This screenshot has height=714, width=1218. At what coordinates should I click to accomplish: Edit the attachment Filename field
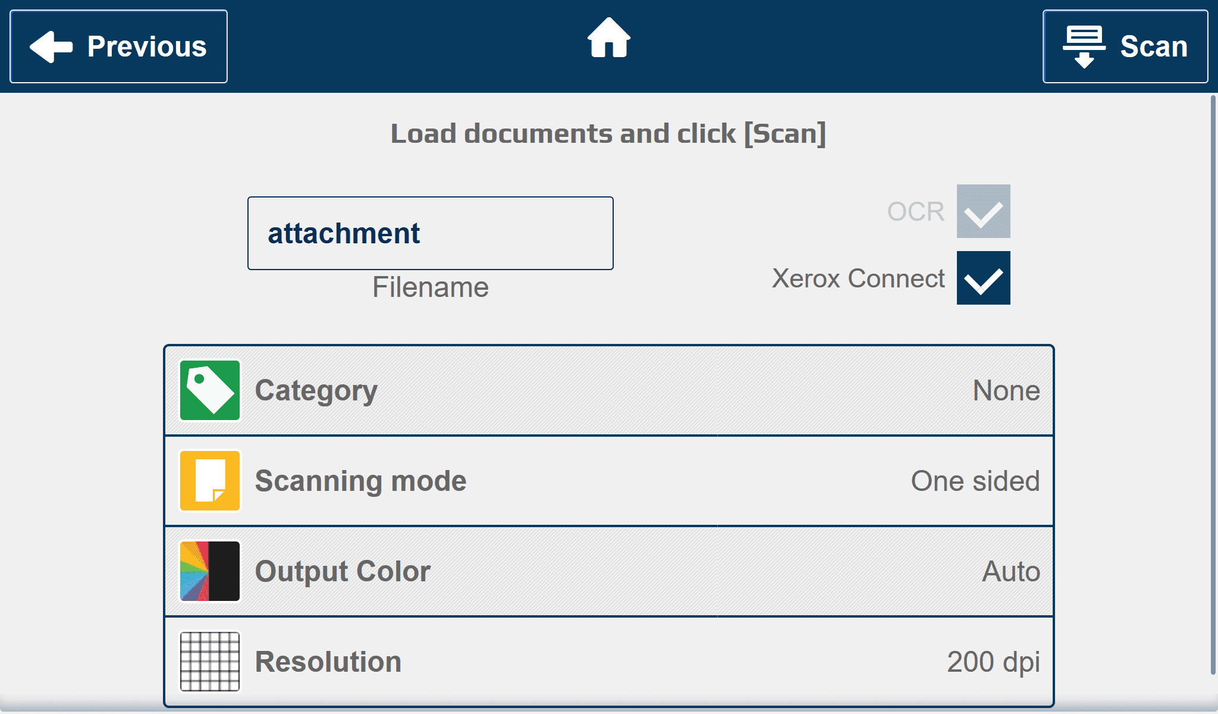coord(431,233)
